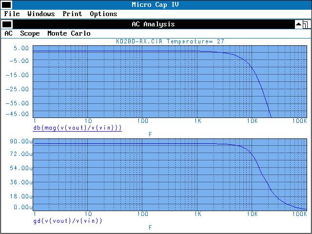
Task: Open the AC Analysis window control box
Action: coord(6,24)
